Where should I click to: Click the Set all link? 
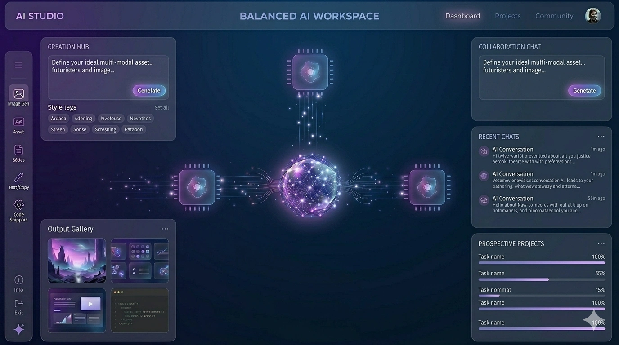(x=161, y=108)
